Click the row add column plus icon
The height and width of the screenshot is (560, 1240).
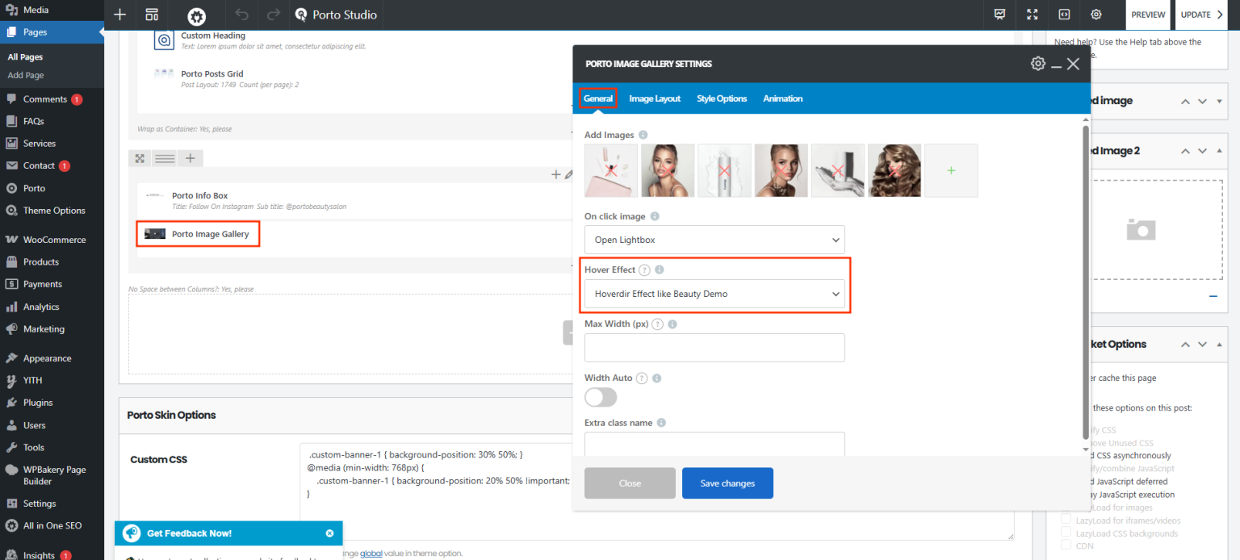pos(190,158)
